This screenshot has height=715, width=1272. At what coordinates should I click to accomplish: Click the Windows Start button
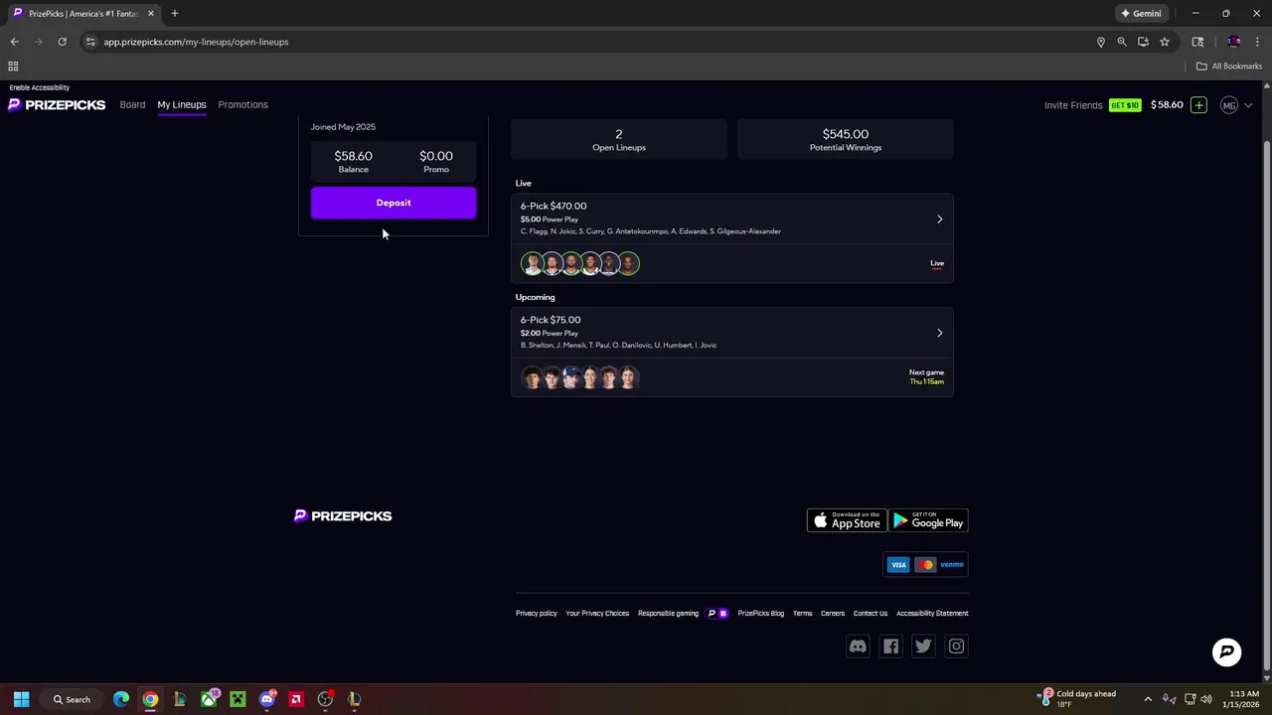(x=21, y=699)
